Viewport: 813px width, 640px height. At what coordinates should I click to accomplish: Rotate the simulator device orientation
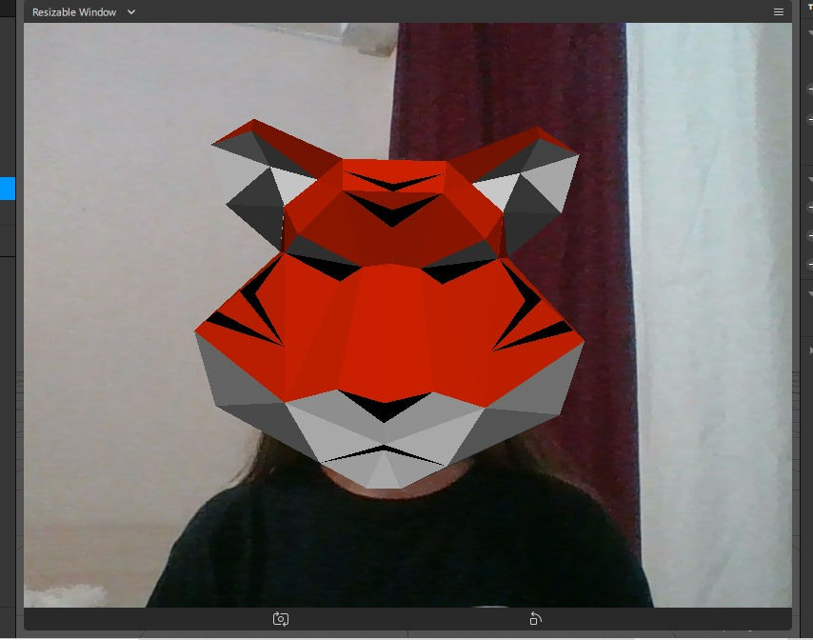coord(536,619)
